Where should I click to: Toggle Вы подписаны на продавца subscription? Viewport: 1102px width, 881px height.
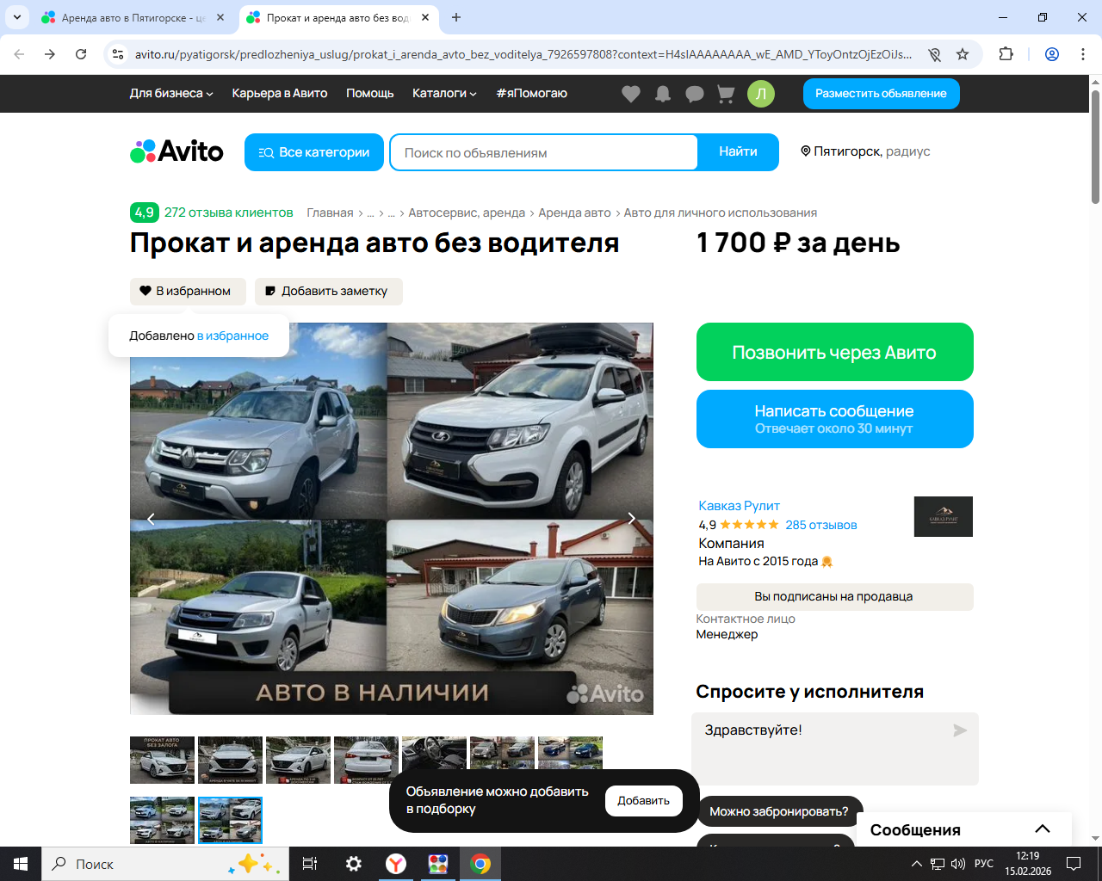[834, 597]
